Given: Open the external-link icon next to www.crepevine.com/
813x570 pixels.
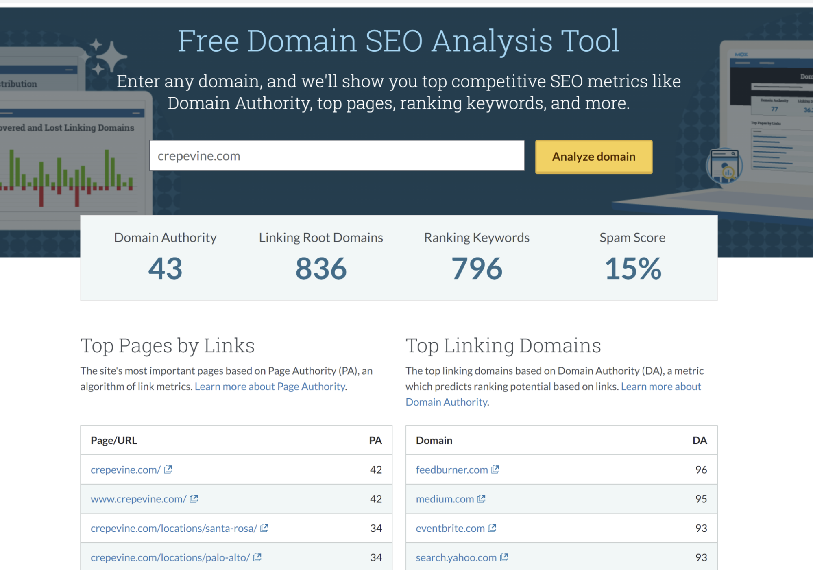Looking at the screenshot, I should (x=194, y=499).
